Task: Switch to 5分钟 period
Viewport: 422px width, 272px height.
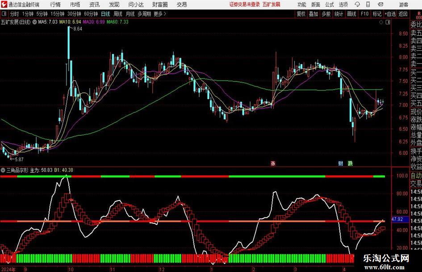Action: tap(42, 14)
